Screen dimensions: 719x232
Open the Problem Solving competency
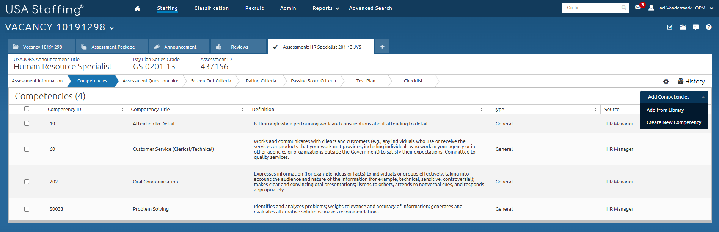[151, 209]
